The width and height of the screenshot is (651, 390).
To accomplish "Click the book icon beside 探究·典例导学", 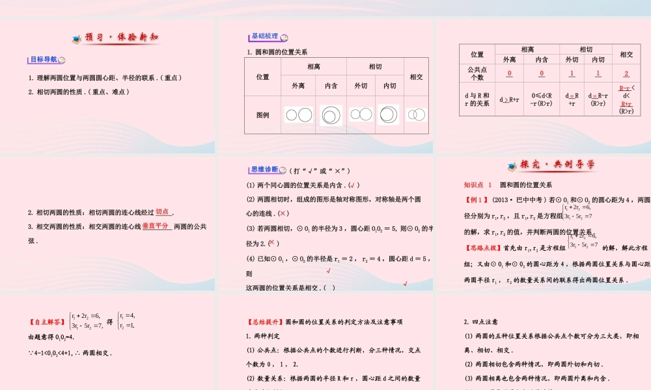I will (512, 166).
